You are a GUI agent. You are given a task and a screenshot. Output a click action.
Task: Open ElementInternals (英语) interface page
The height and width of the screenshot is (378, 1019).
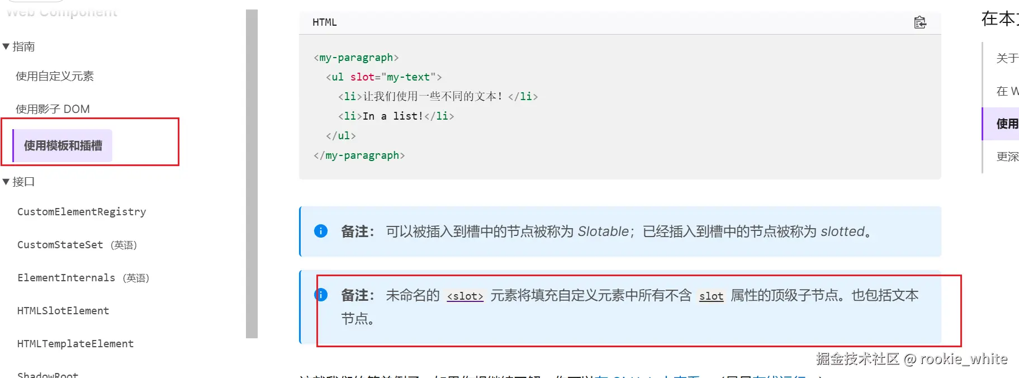coord(83,278)
